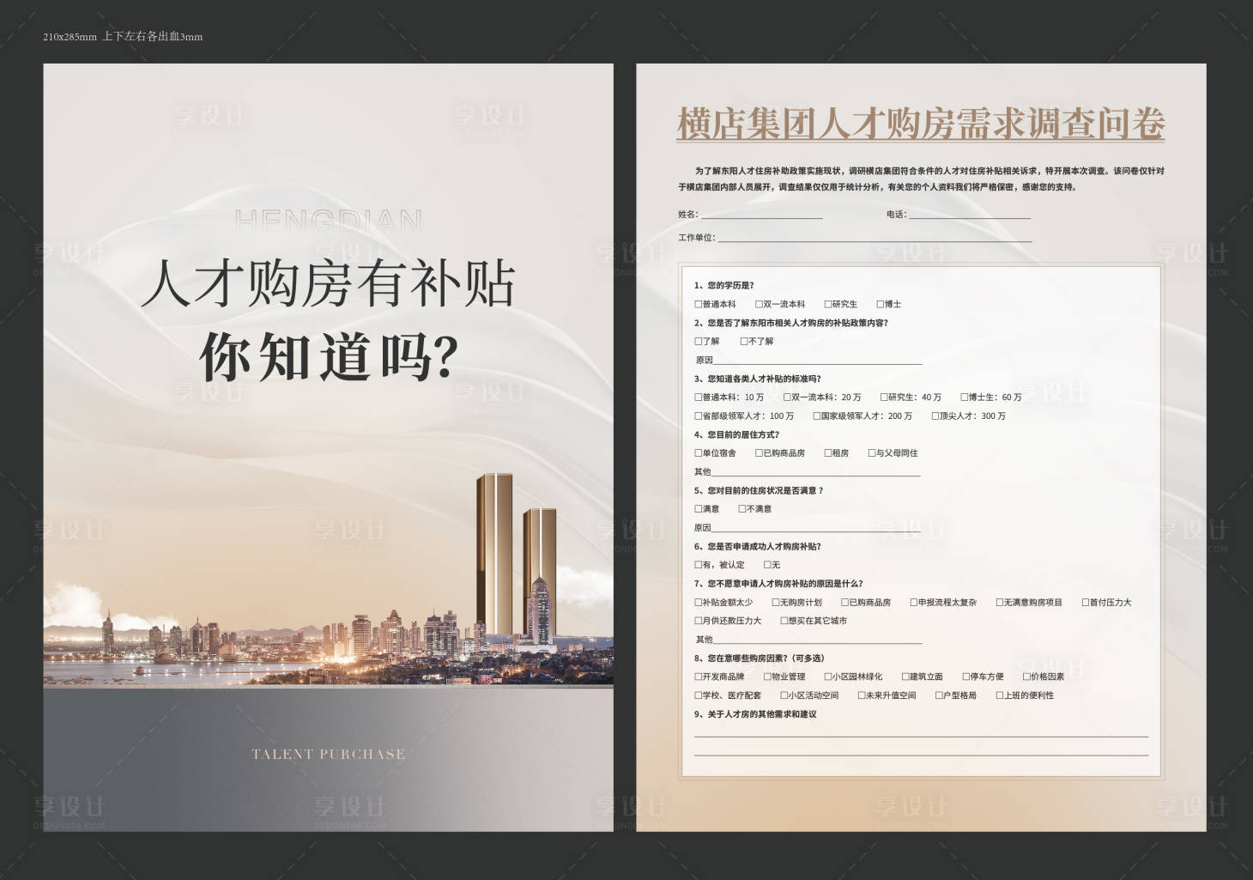Tick the 顶尖人才：300万 checkbox
Image resolution: width=1253 pixels, height=880 pixels.
[x=935, y=416]
